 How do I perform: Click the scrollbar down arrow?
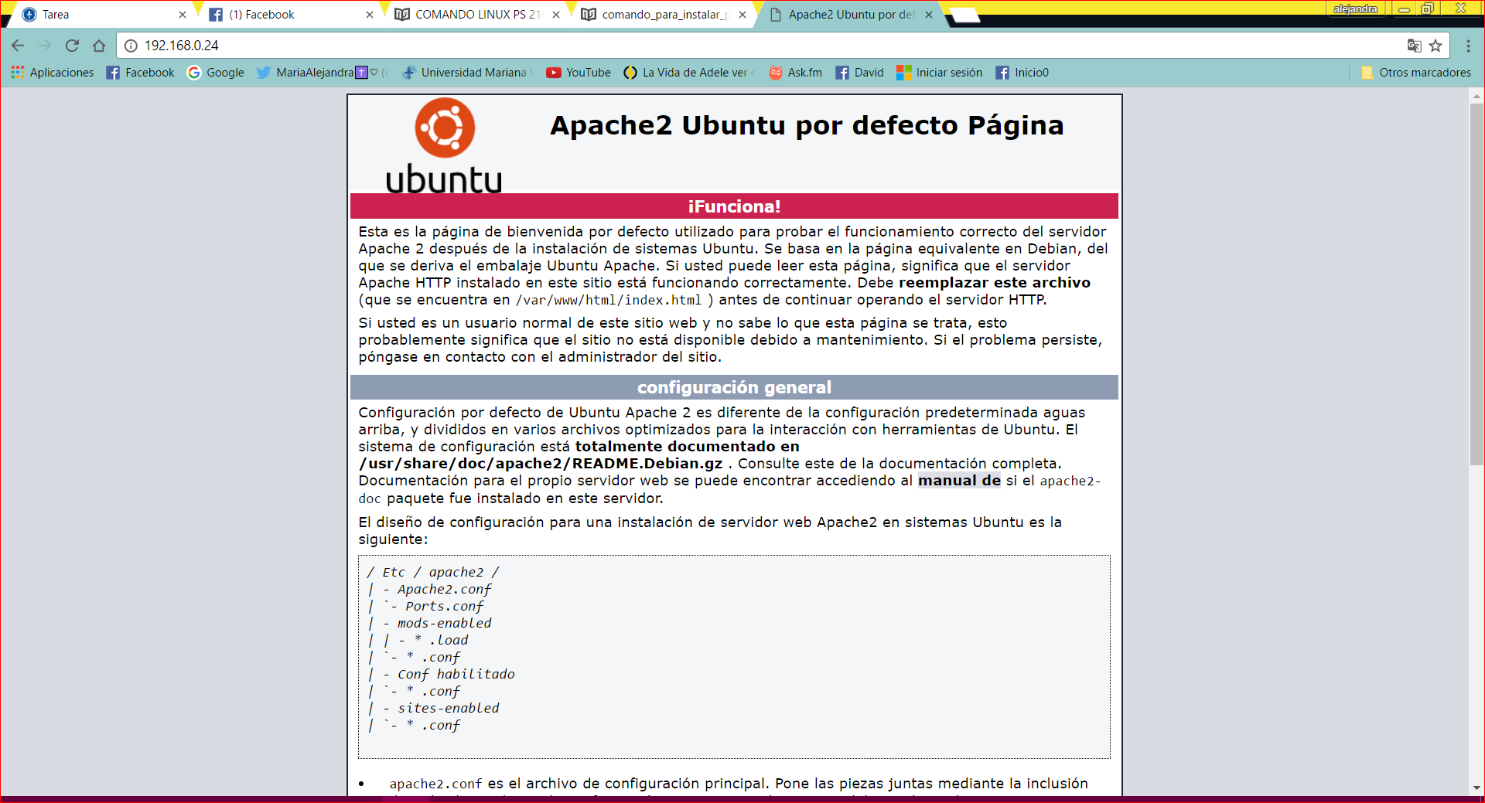[x=1476, y=788]
